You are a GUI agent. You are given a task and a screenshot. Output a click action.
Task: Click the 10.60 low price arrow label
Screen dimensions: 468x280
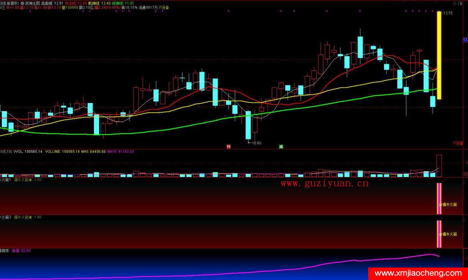255,143
